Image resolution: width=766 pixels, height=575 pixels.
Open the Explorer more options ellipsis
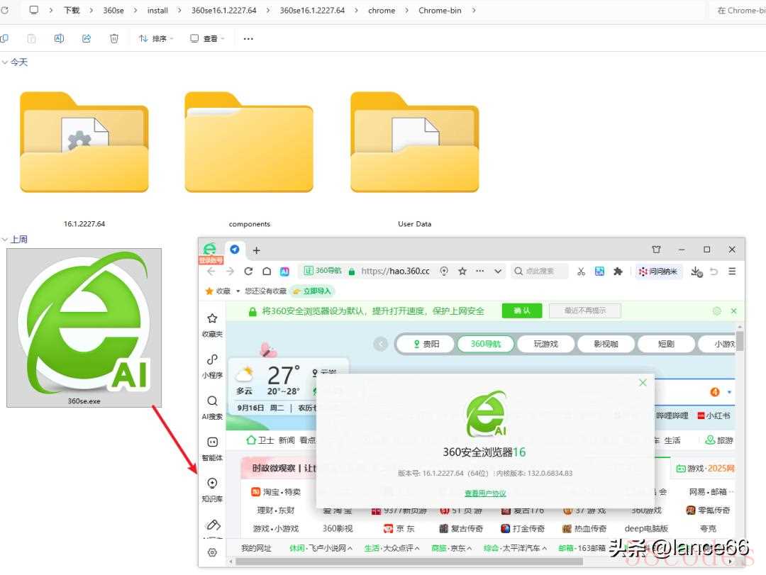click(248, 38)
